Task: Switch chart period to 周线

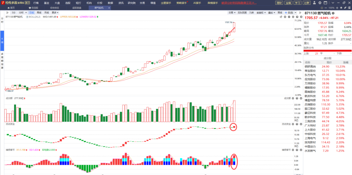Action: (39, 13)
